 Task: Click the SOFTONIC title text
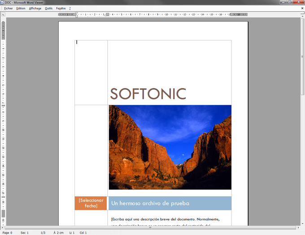148,94
